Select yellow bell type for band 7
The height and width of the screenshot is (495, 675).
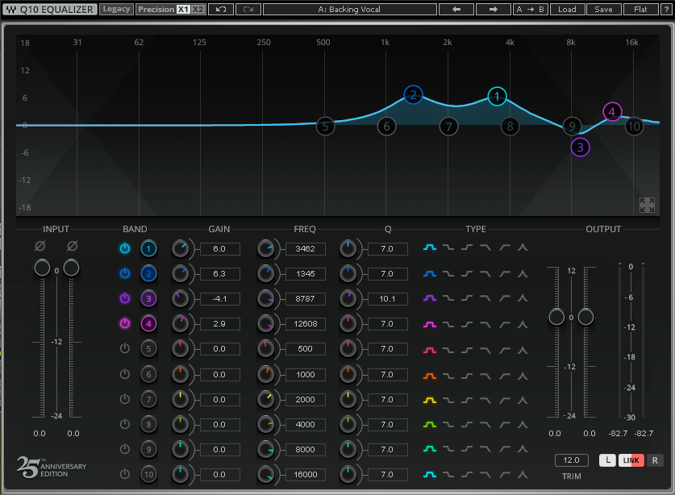click(430, 401)
